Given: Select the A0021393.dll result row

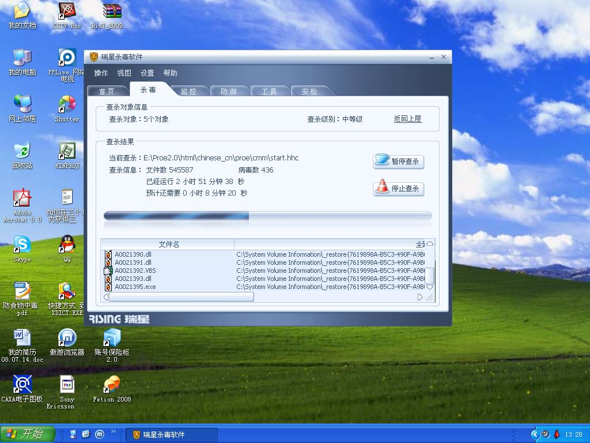Looking at the screenshot, I should (264, 279).
